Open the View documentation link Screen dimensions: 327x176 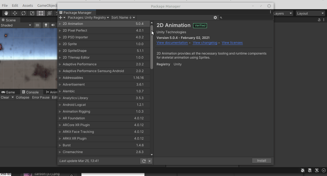click(x=172, y=43)
